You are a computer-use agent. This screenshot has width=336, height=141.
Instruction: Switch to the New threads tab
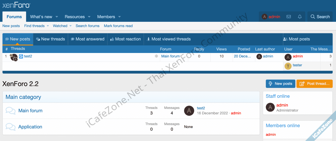50,39
